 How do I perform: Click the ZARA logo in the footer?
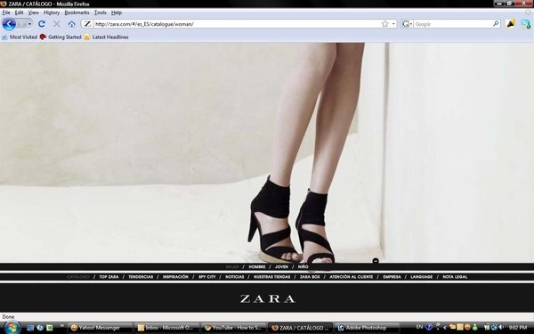(267, 299)
